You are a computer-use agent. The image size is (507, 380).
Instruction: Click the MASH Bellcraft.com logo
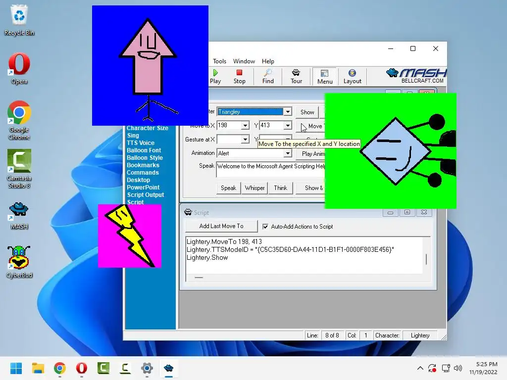(416, 76)
